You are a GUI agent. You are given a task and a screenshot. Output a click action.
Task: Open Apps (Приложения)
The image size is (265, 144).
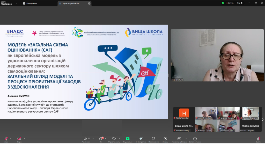pos(153,139)
